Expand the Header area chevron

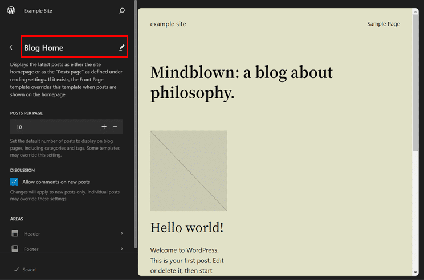[122, 233]
